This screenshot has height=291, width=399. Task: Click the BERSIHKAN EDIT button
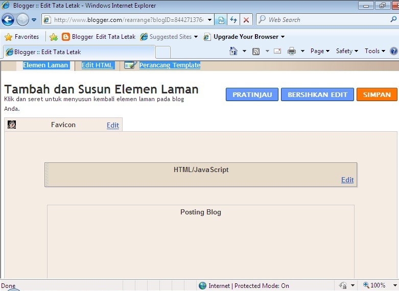coord(317,94)
